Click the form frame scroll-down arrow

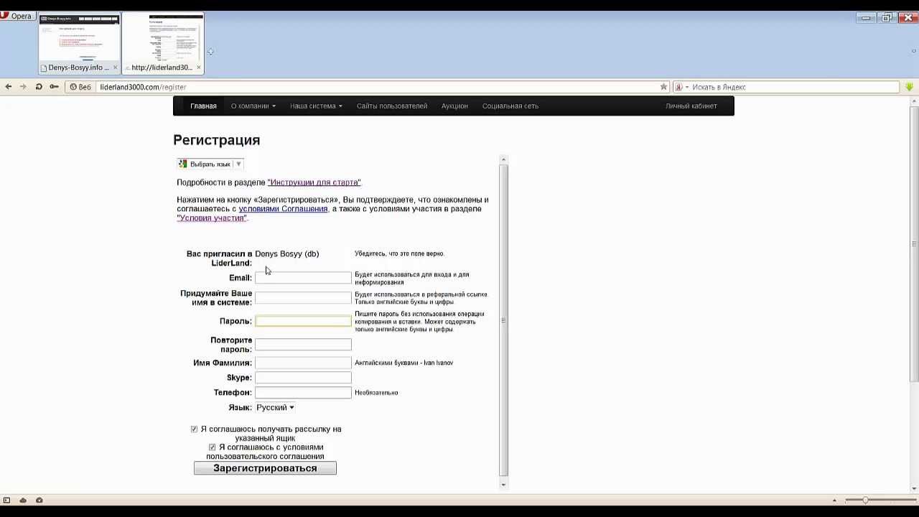(503, 485)
